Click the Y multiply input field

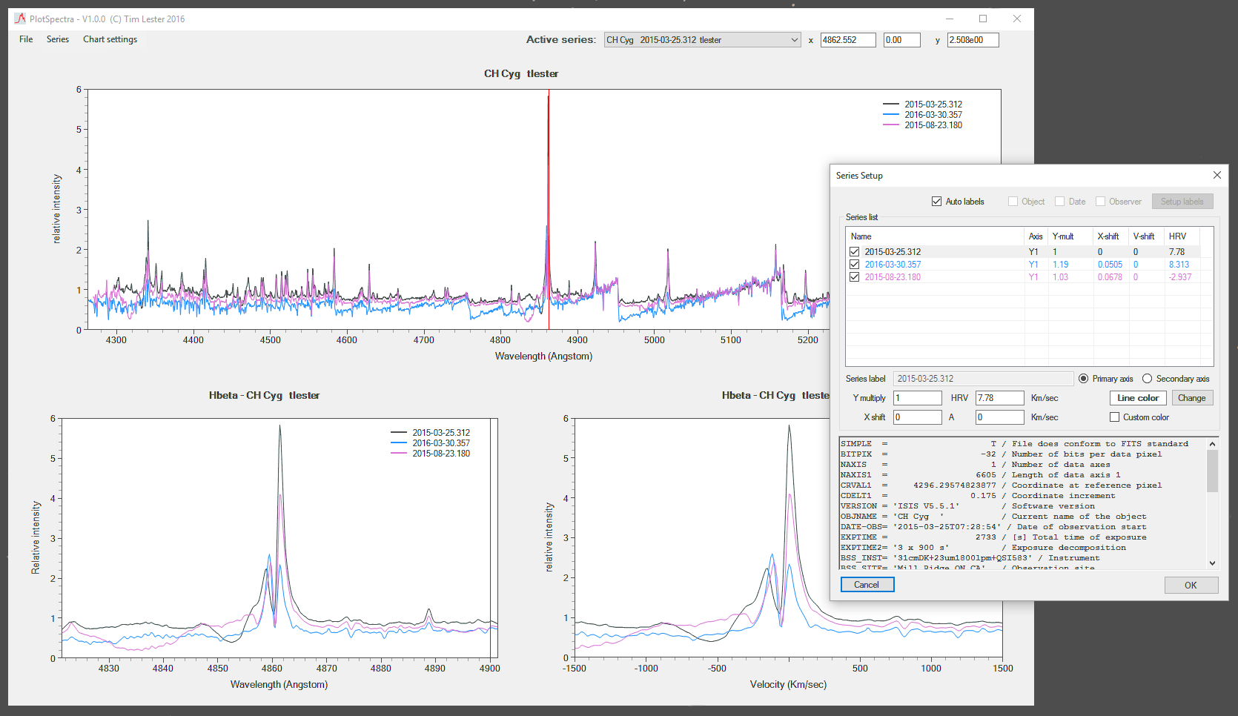[917, 398]
